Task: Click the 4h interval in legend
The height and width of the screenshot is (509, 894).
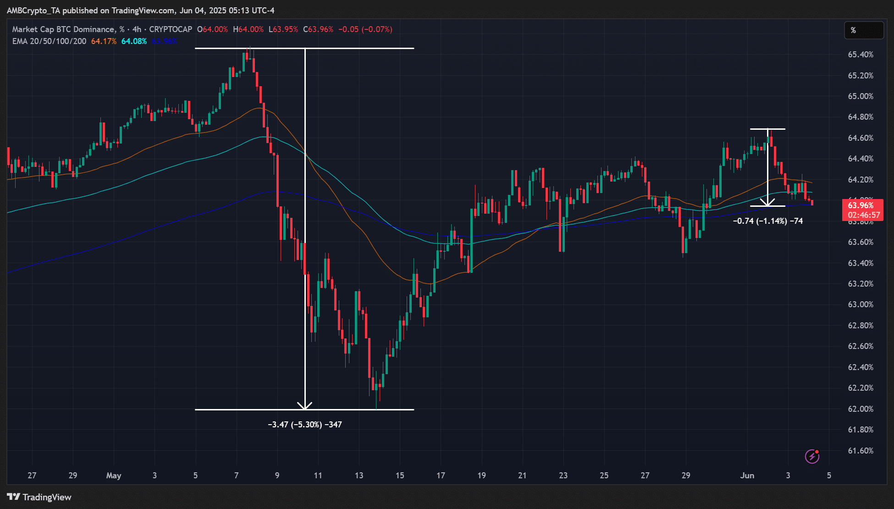Action: point(137,29)
